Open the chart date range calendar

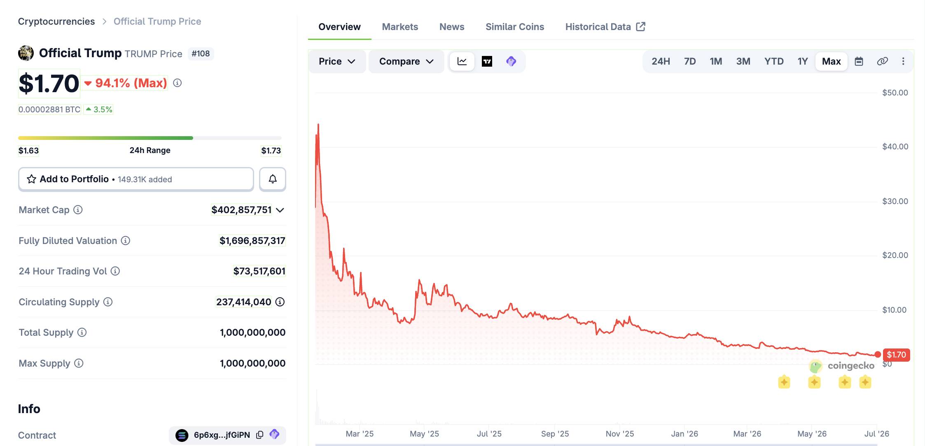click(x=859, y=61)
